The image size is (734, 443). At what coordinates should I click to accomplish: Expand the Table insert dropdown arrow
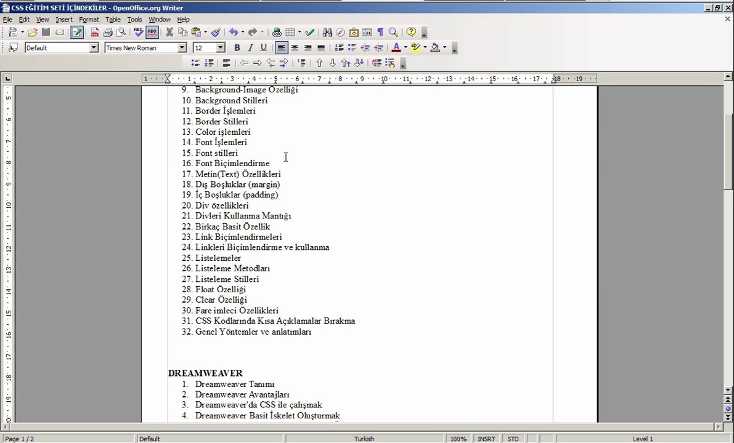point(299,32)
